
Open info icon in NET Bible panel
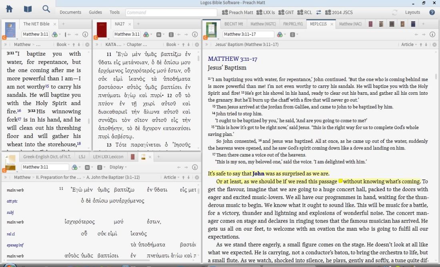pyautogui.click(x=85, y=34)
